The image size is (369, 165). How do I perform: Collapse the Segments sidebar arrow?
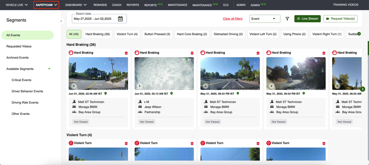tap(61, 21)
